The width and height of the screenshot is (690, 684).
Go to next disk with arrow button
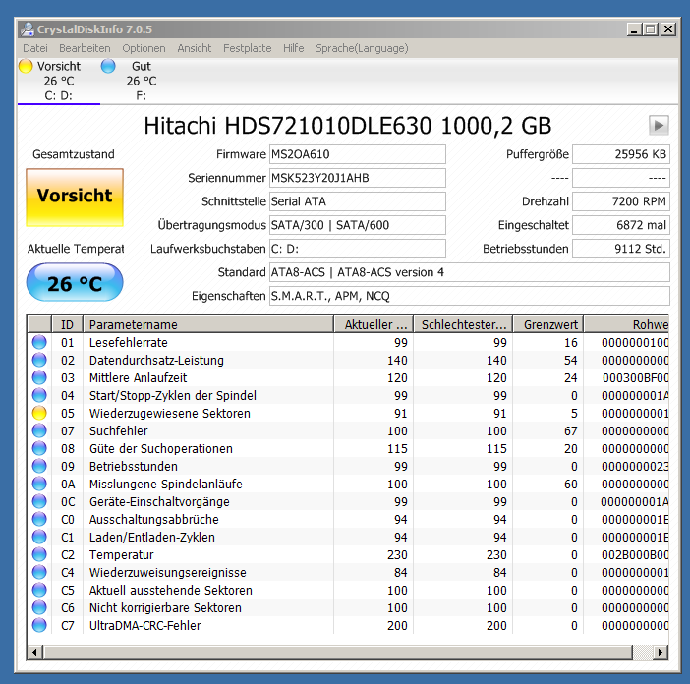tap(659, 126)
